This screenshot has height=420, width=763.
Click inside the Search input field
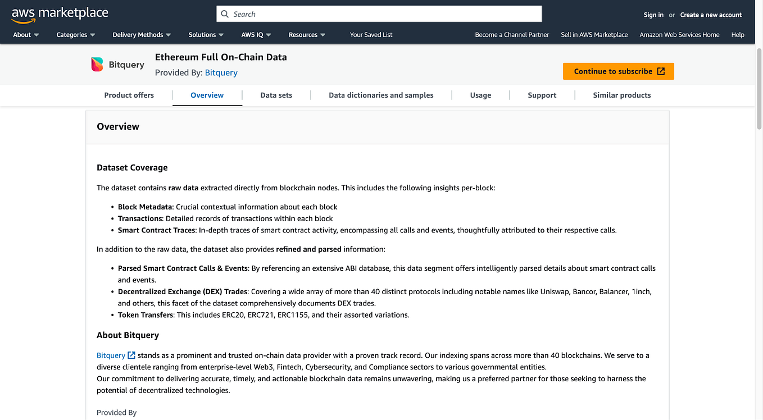pos(379,13)
